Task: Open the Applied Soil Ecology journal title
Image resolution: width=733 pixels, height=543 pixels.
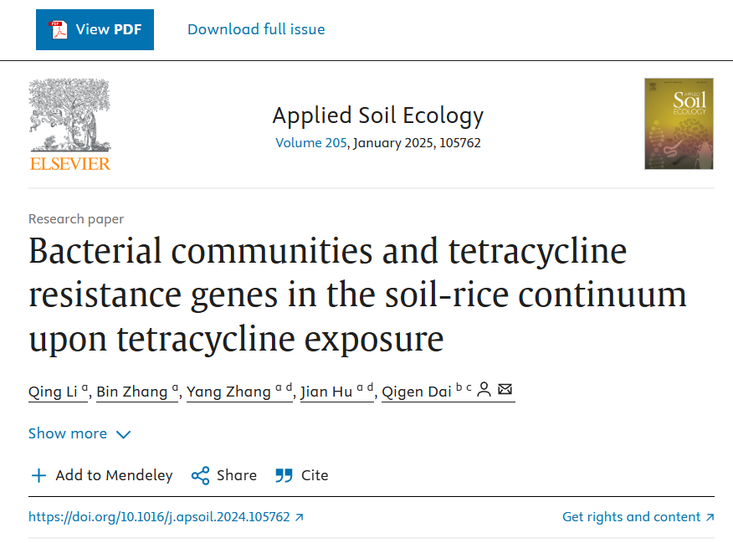Action: [377, 116]
